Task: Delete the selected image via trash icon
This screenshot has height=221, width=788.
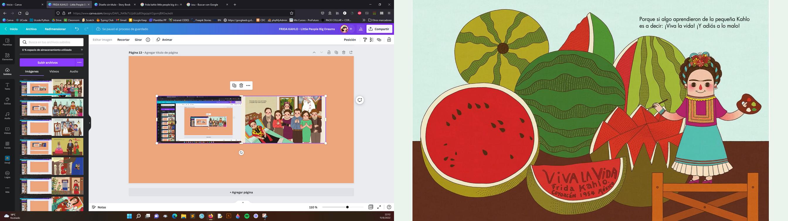Action: point(241,85)
